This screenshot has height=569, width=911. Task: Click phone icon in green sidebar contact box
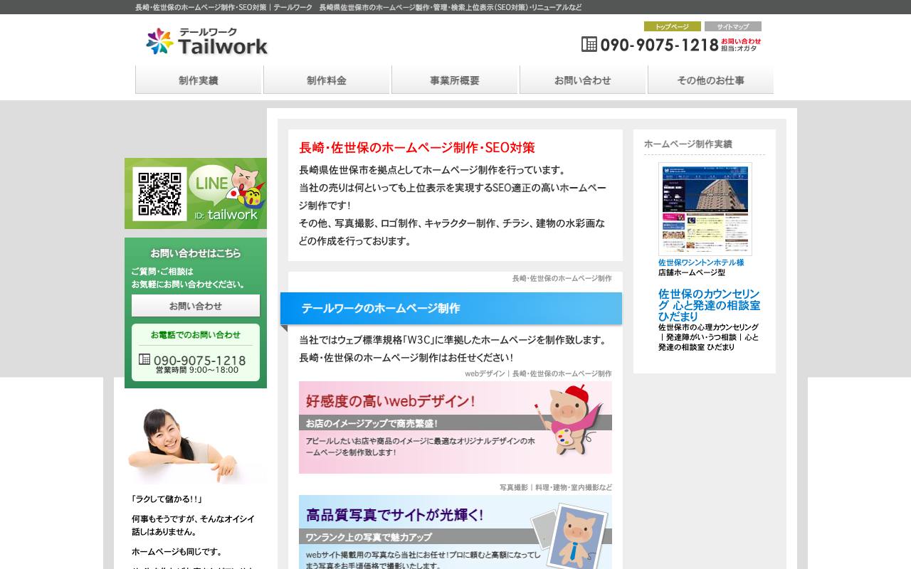pos(144,359)
